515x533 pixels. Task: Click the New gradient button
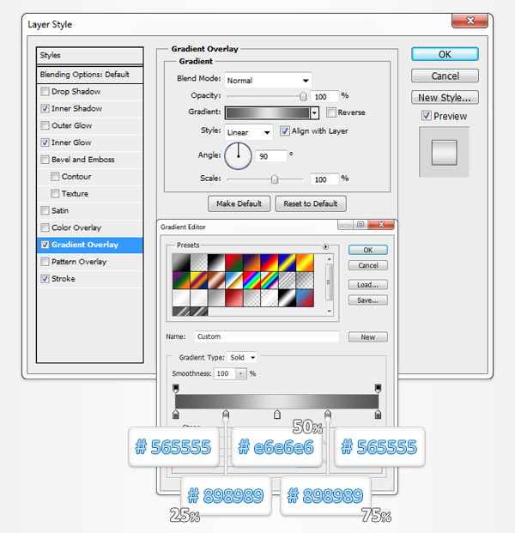pyautogui.click(x=368, y=337)
